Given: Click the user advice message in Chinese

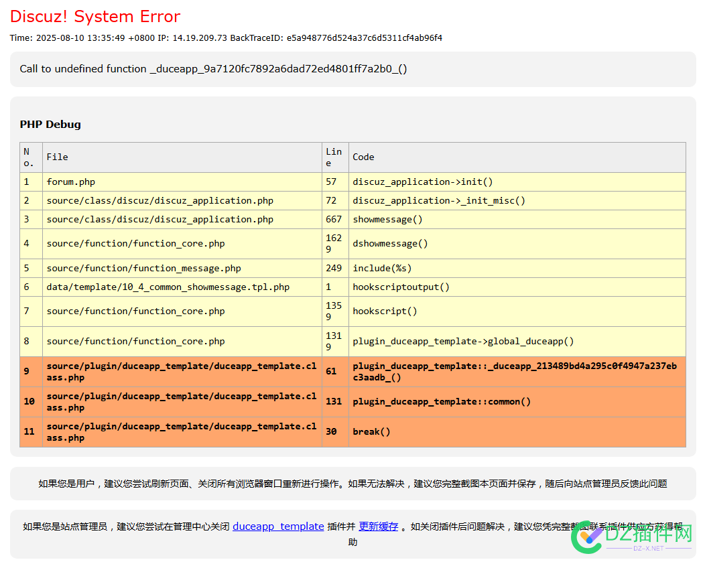Looking at the screenshot, I should click(352, 484).
